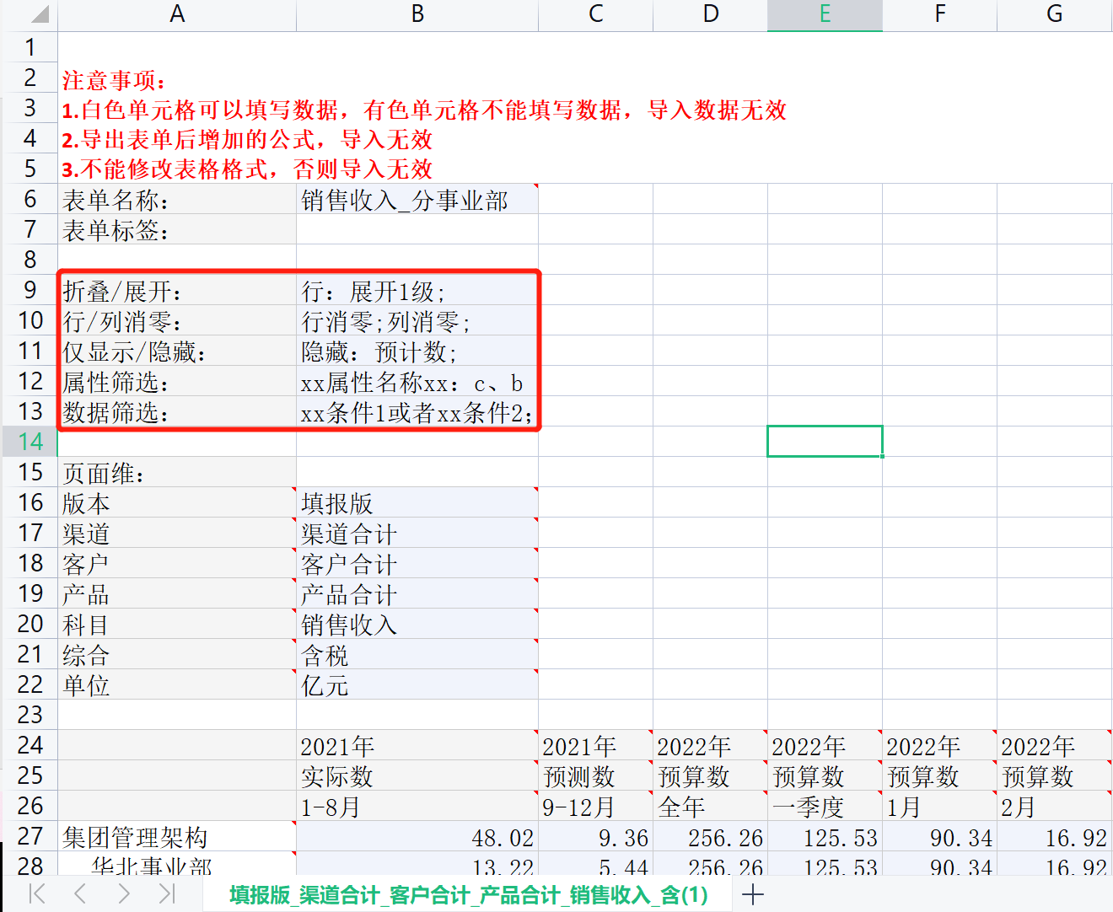Select row 14 header
The width and height of the screenshot is (1113, 912).
tap(30, 442)
